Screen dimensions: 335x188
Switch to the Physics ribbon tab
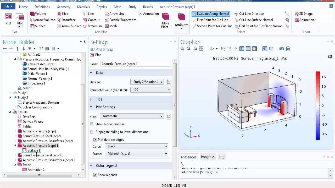(x=102, y=7)
